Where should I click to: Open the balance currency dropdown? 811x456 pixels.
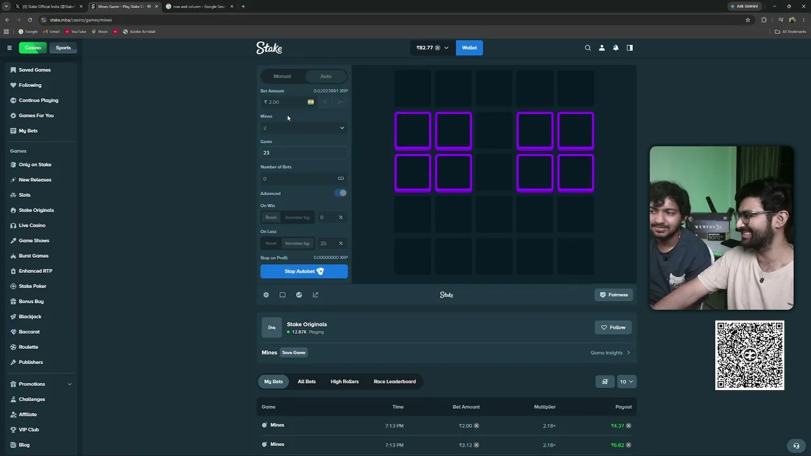pyautogui.click(x=433, y=47)
